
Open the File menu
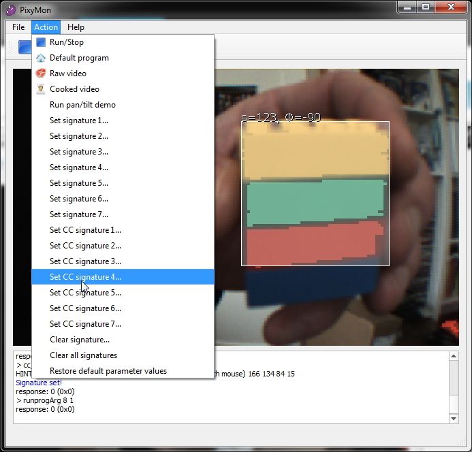tap(18, 27)
